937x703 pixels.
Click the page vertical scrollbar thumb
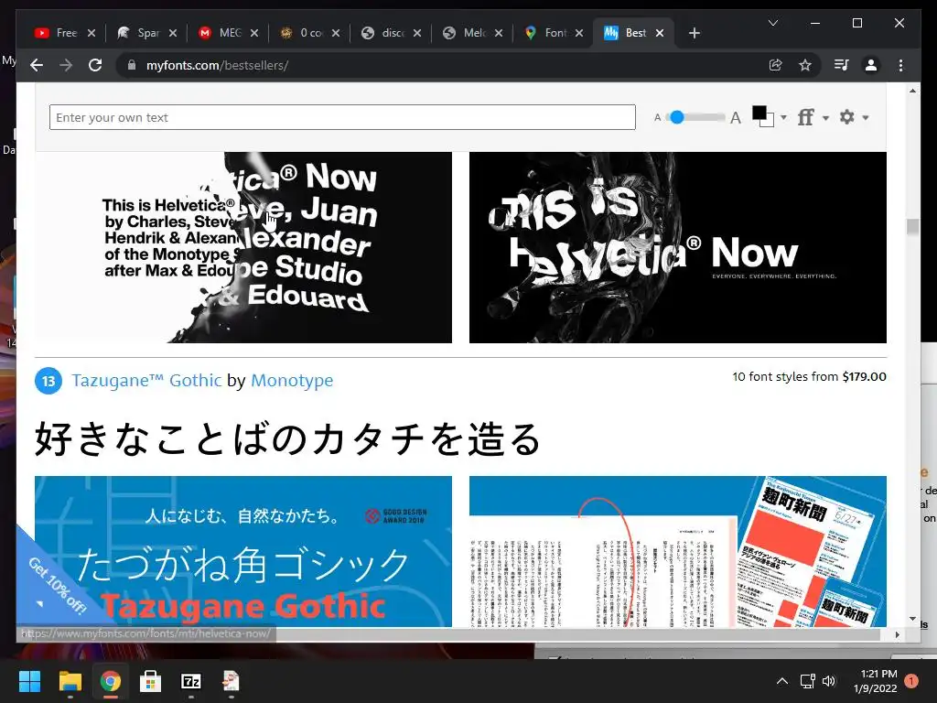(x=912, y=227)
